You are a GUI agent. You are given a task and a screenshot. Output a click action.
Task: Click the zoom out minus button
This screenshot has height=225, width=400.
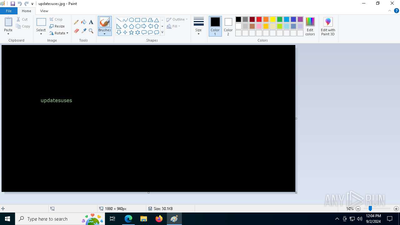(x=358, y=209)
